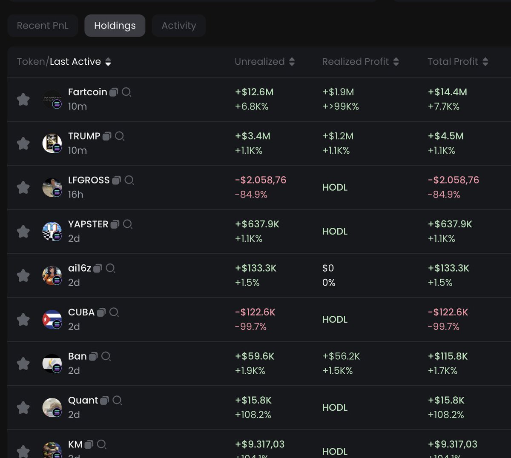Select TRUMP realized profit +$1.2M

coord(338,136)
